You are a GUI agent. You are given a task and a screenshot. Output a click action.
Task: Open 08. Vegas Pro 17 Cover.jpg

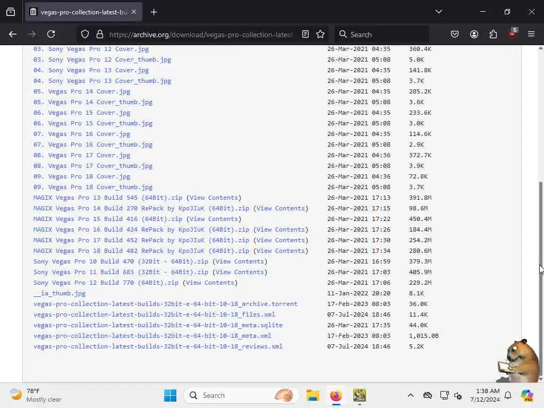[x=81, y=155]
